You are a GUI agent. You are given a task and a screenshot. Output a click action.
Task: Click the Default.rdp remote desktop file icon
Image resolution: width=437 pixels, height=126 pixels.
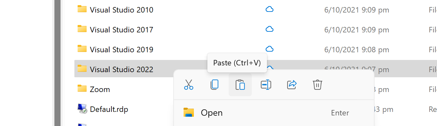click(82, 109)
